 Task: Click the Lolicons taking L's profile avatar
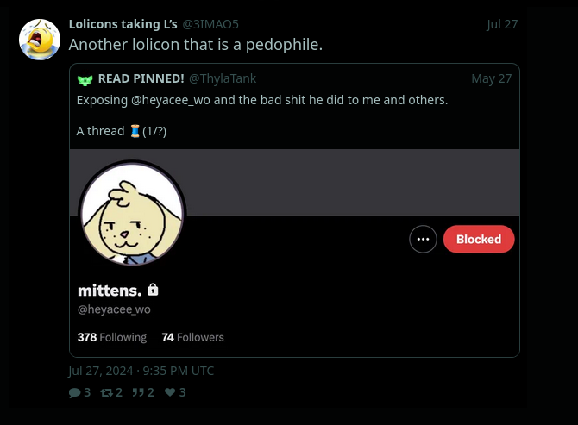40,40
